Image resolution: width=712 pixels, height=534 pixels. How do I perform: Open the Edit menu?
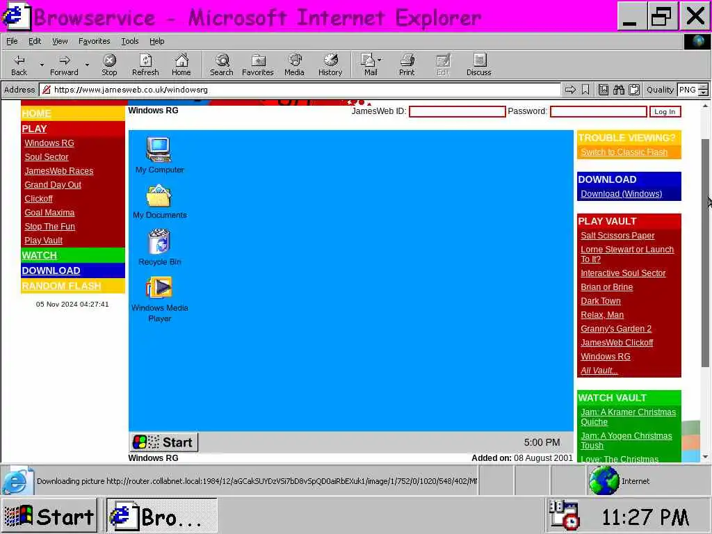click(35, 41)
